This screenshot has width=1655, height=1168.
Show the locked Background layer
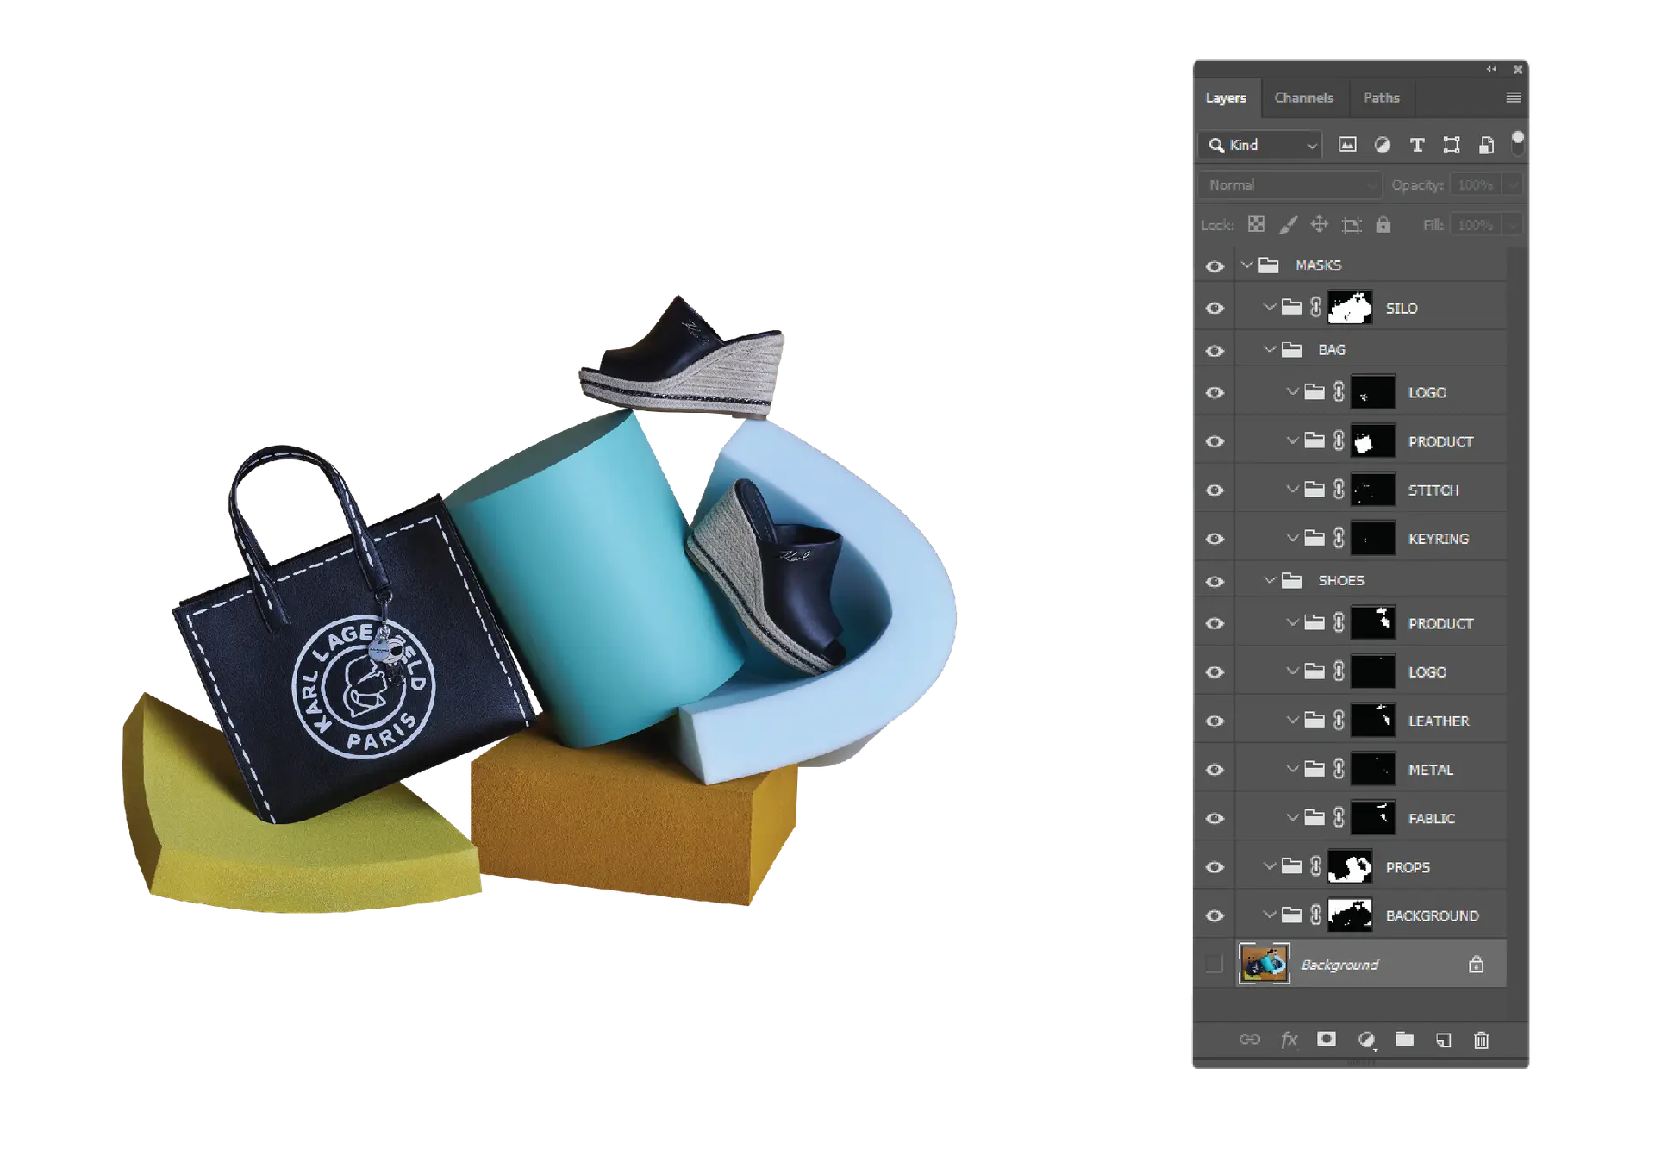(x=1215, y=965)
